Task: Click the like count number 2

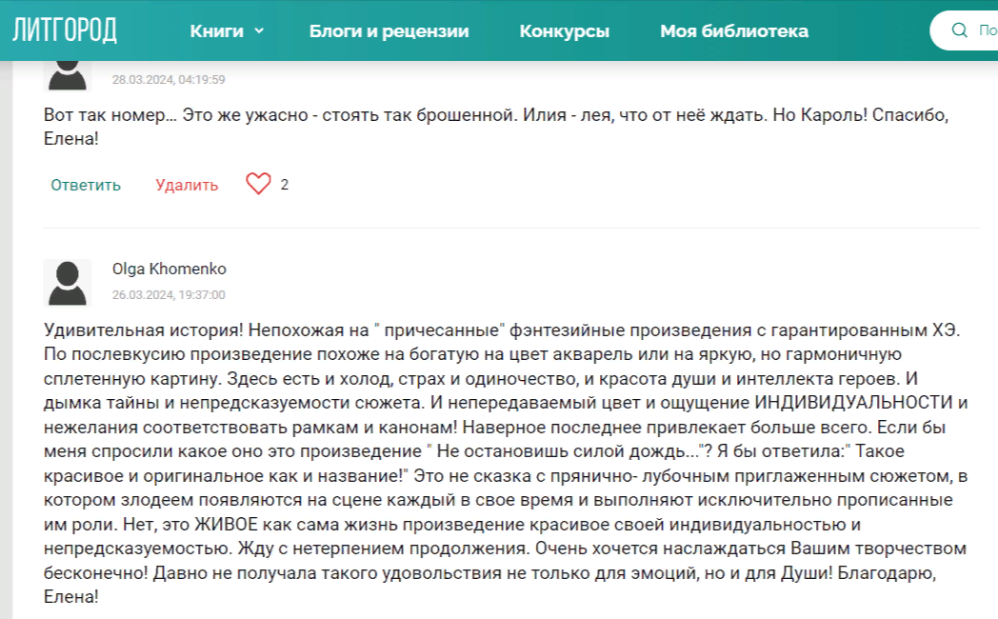Action: [285, 185]
